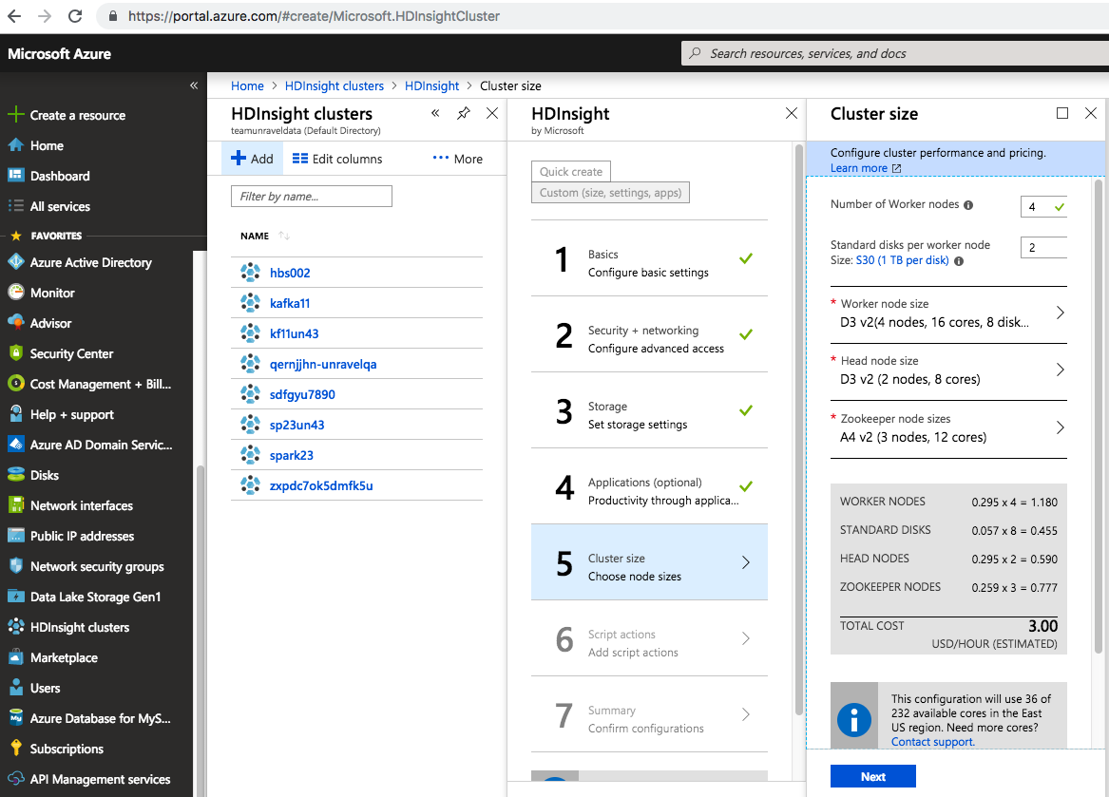Screen dimensions: 1109x797
Task: Open Dashboard in the sidebar
Action: click(x=60, y=176)
